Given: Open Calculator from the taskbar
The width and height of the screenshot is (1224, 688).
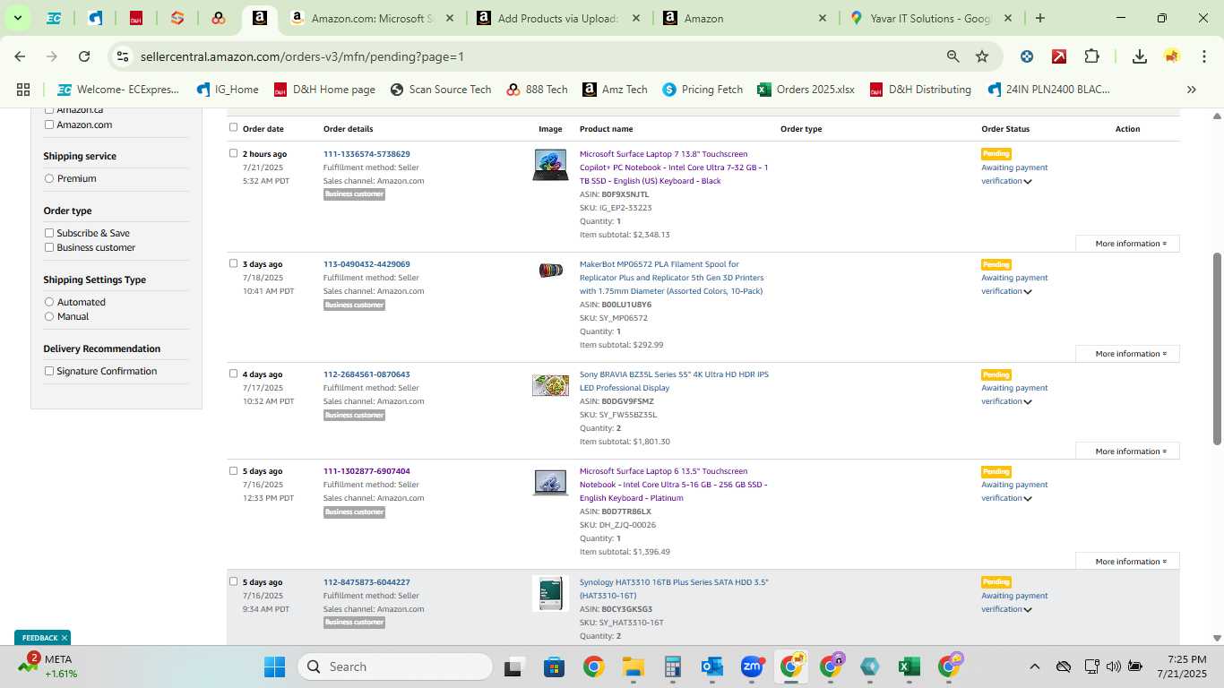Looking at the screenshot, I should point(672,666).
